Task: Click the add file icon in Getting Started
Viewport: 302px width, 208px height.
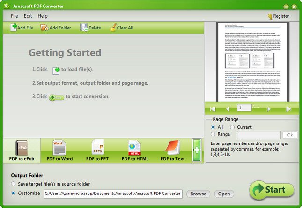Action: tap(56, 71)
